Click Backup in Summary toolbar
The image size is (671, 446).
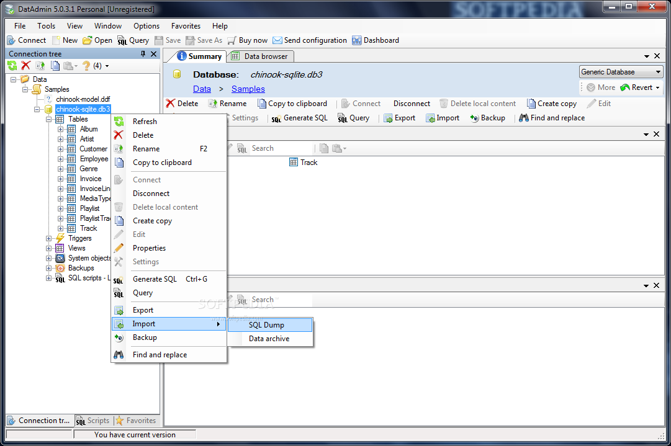click(x=487, y=118)
